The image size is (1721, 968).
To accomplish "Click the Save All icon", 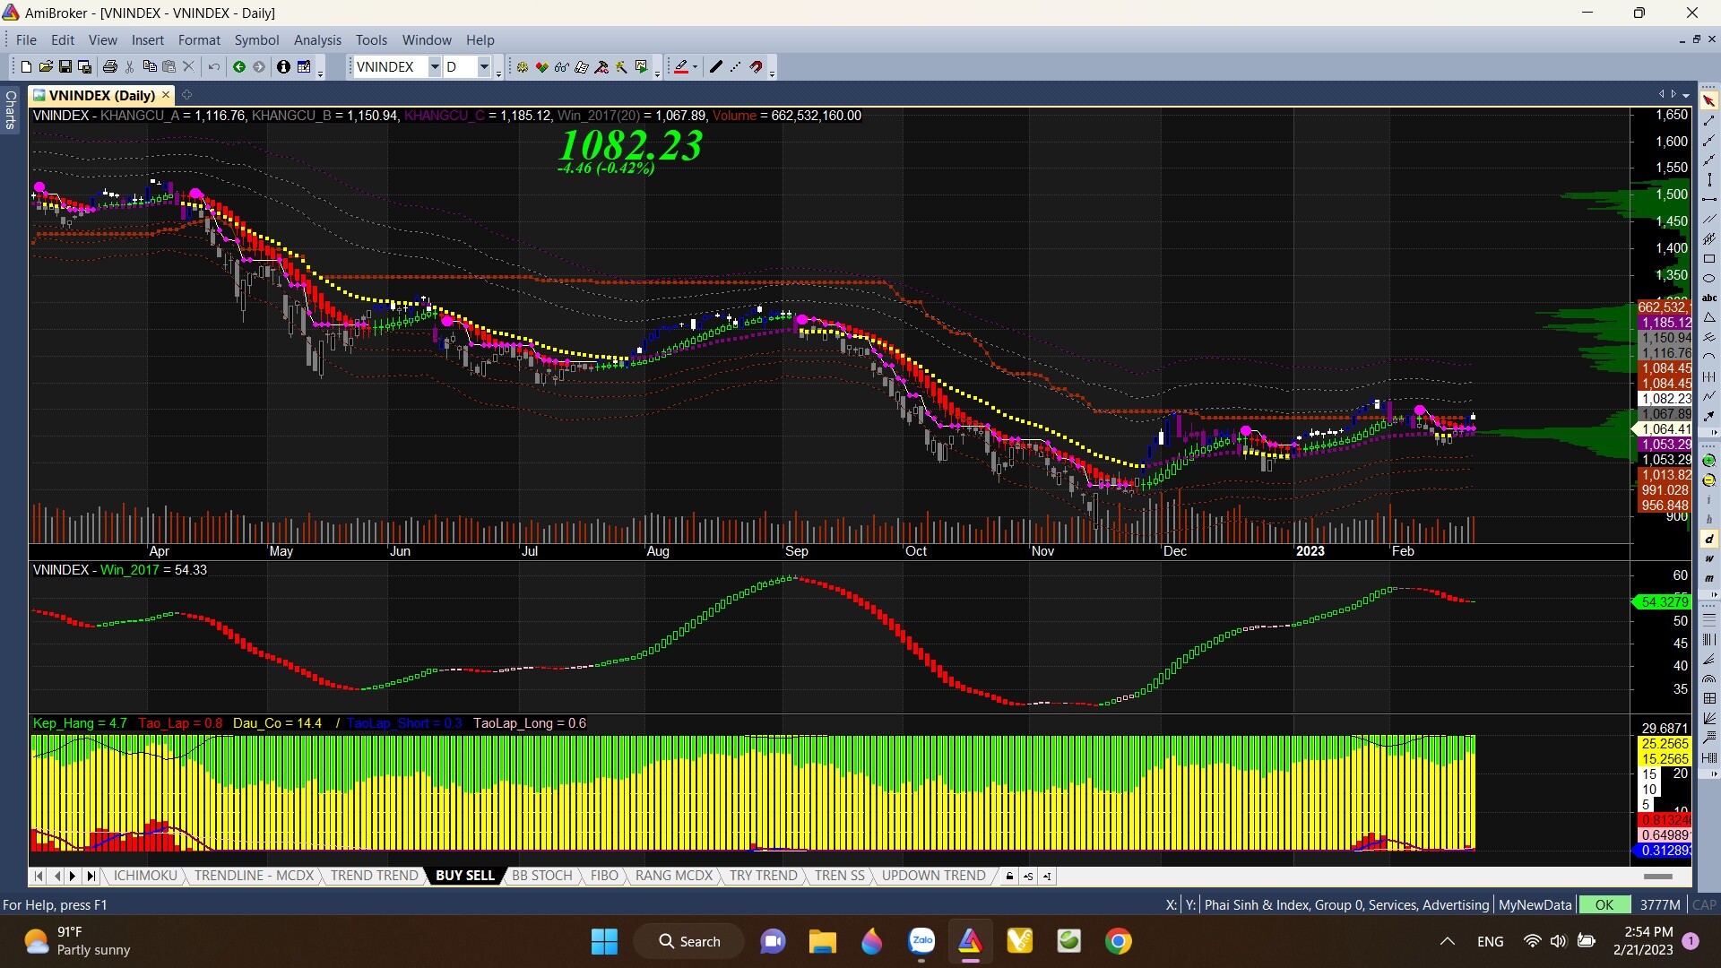I will 85,67.
